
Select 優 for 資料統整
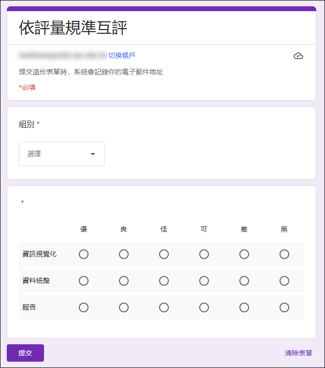pyautogui.click(x=84, y=281)
